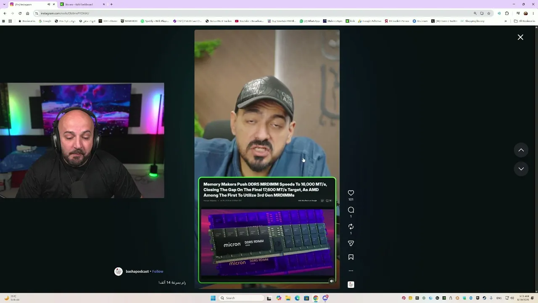Open the comments on the reel
Image resolution: width=538 pixels, height=303 pixels.
[351, 210]
